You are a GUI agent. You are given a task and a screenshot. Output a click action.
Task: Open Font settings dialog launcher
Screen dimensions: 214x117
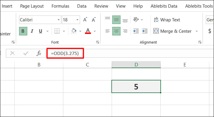(x=98, y=42)
